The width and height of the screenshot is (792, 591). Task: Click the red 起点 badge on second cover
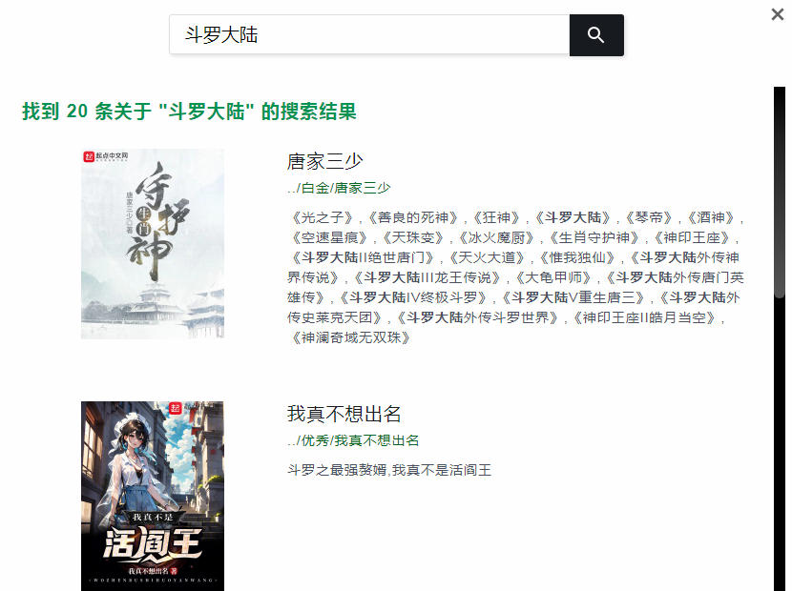point(176,408)
